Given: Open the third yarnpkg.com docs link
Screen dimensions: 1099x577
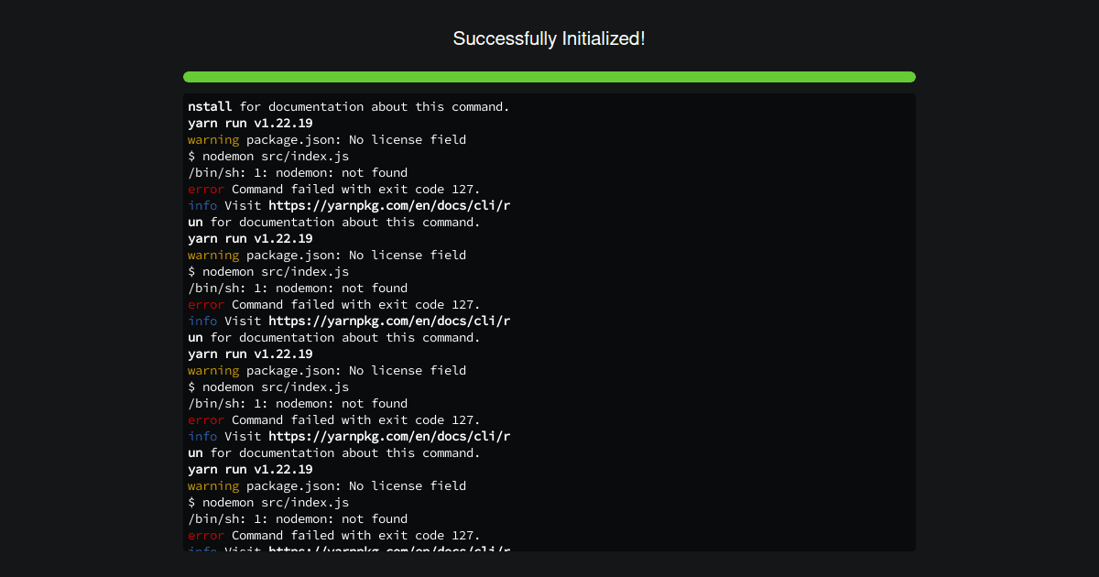Looking at the screenshot, I should click(x=388, y=437).
